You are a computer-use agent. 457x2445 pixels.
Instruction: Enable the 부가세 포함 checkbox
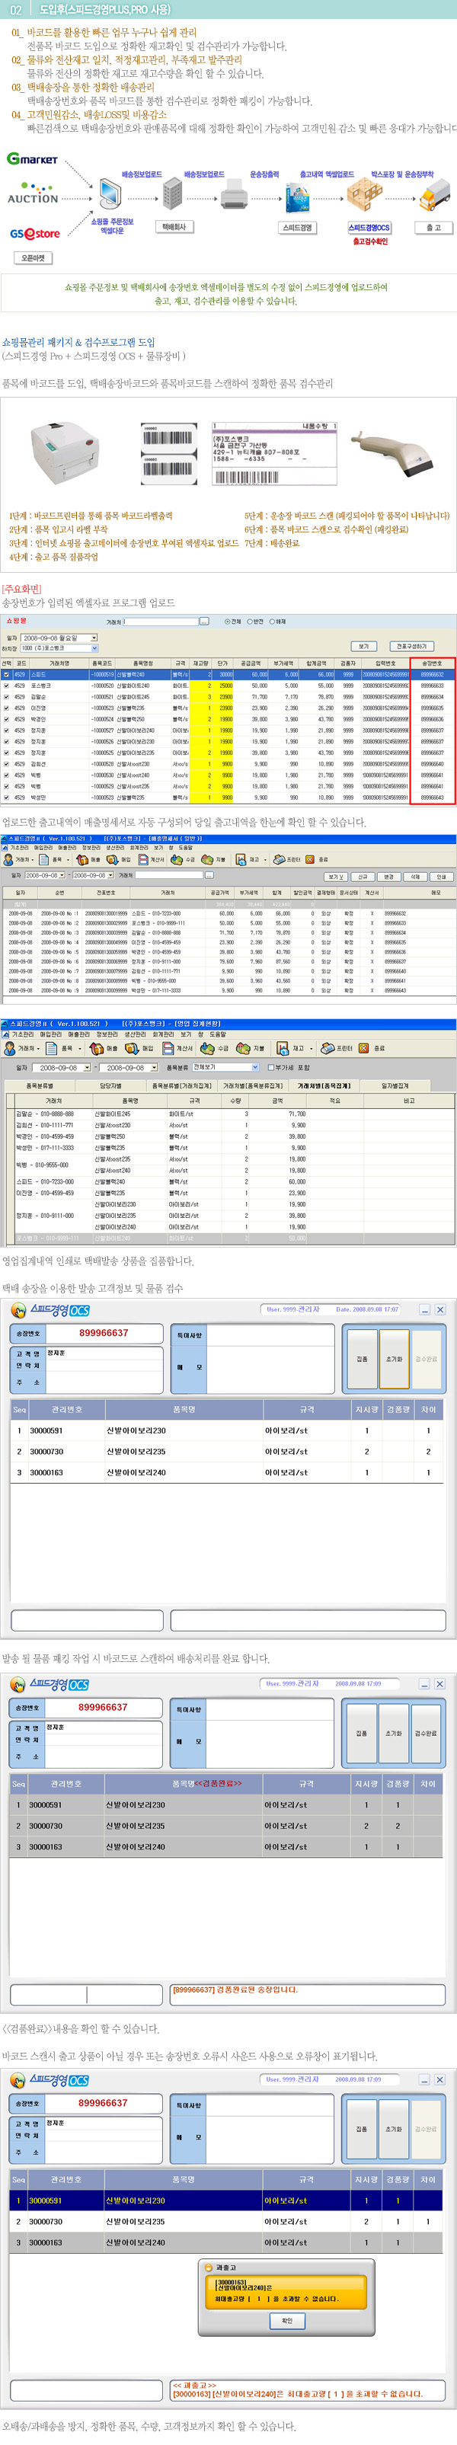click(x=271, y=1067)
